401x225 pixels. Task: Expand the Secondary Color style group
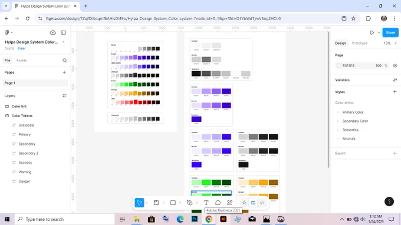coord(338,121)
